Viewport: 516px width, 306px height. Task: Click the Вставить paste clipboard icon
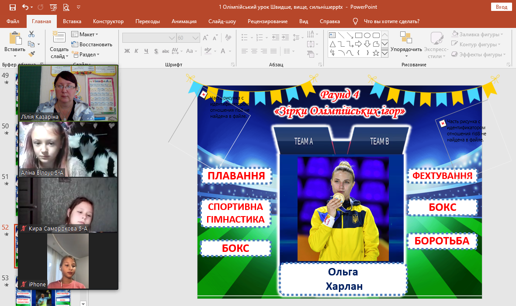tap(15, 38)
